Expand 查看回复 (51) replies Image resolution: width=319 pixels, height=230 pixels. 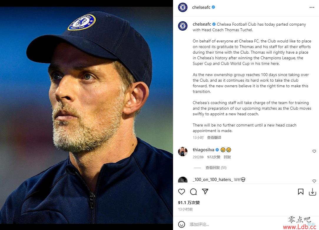(216, 167)
